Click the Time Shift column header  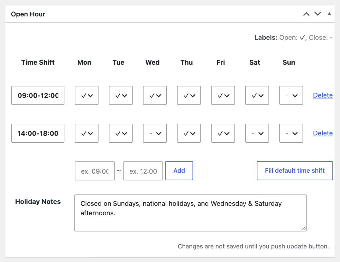pos(38,63)
